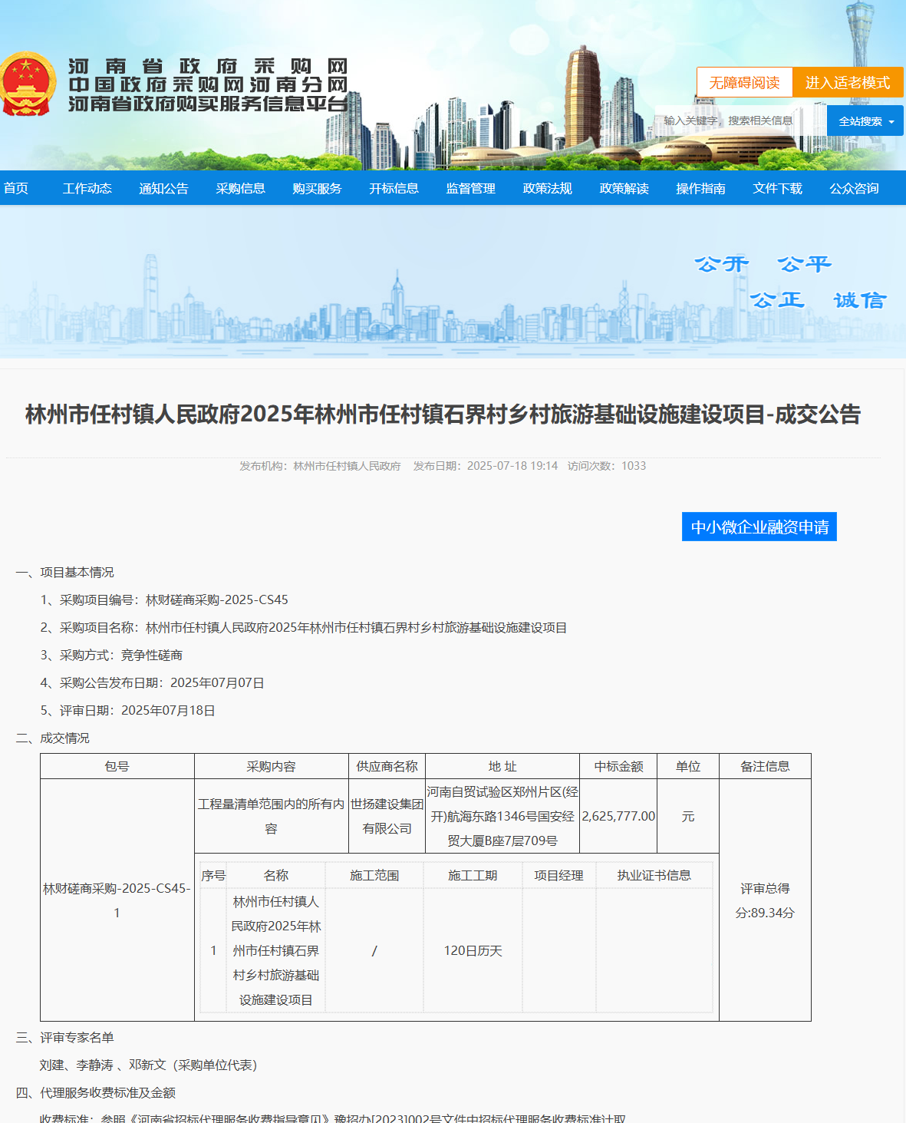This screenshot has height=1123, width=906.
Task: Open the 通知公告 menu item
Action: [x=163, y=187]
